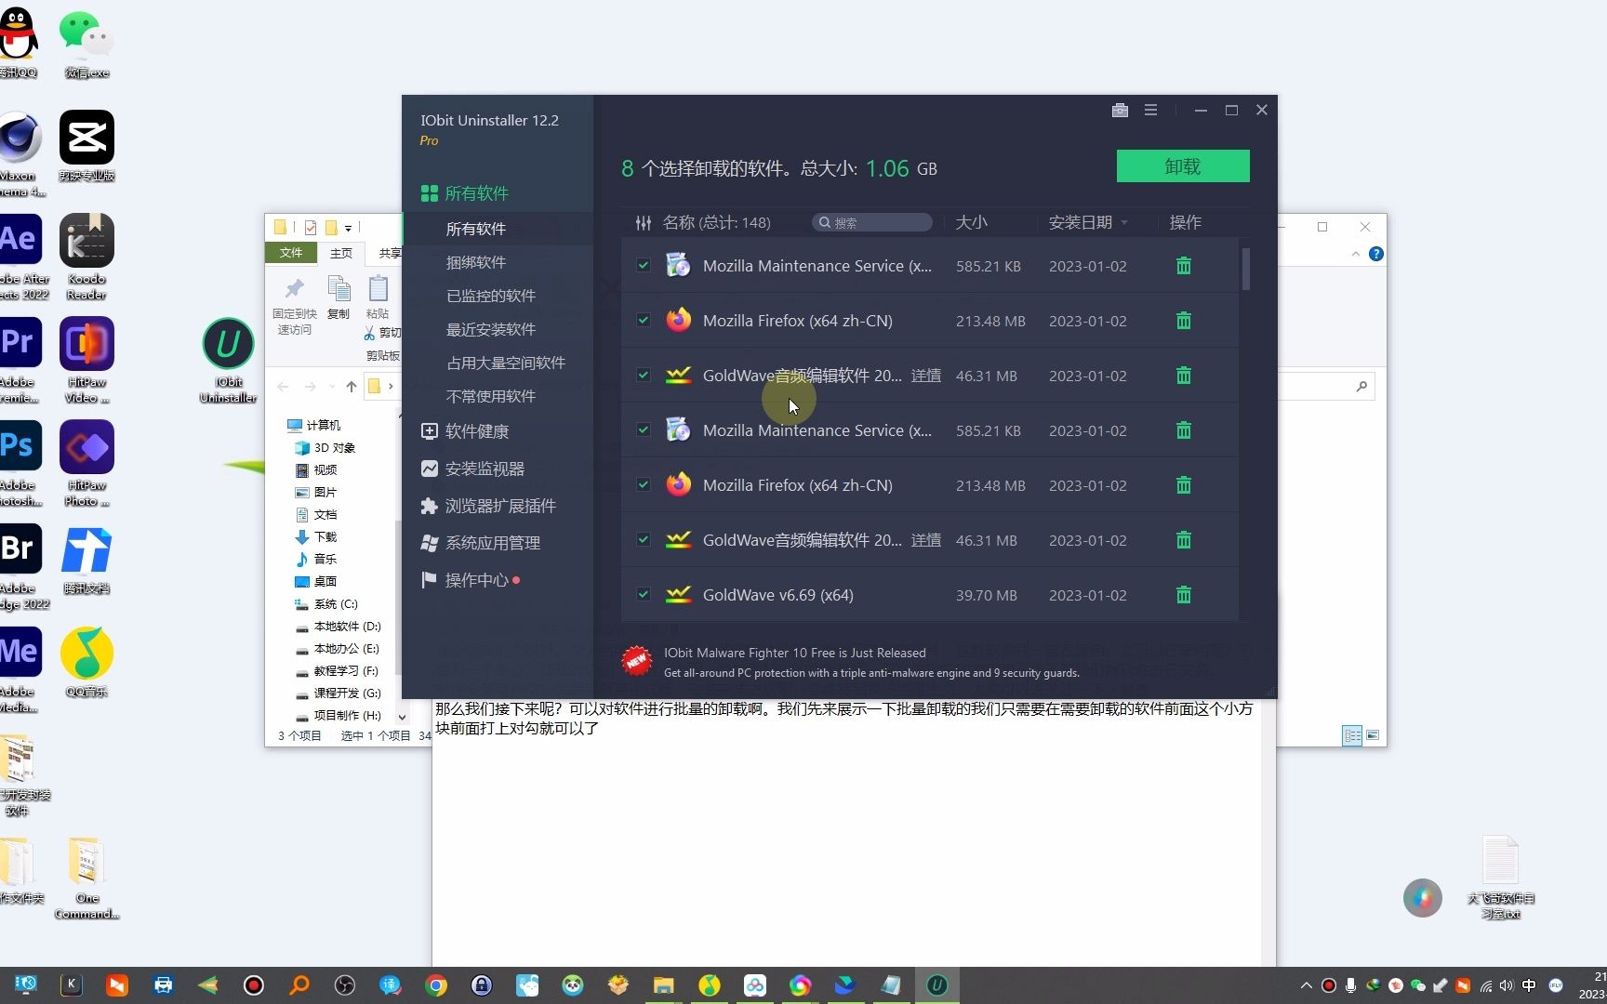Viewport: 1607px width, 1004px height.
Task: Click trash icon for second GoldWave音频编辑软件 row
Action: click(1183, 540)
